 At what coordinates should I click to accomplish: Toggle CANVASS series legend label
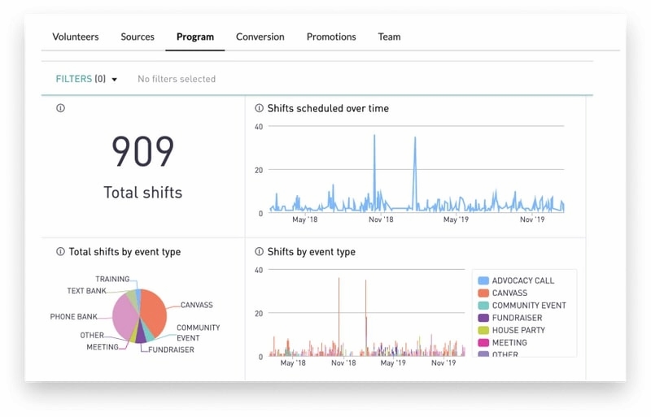(x=510, y=293)
